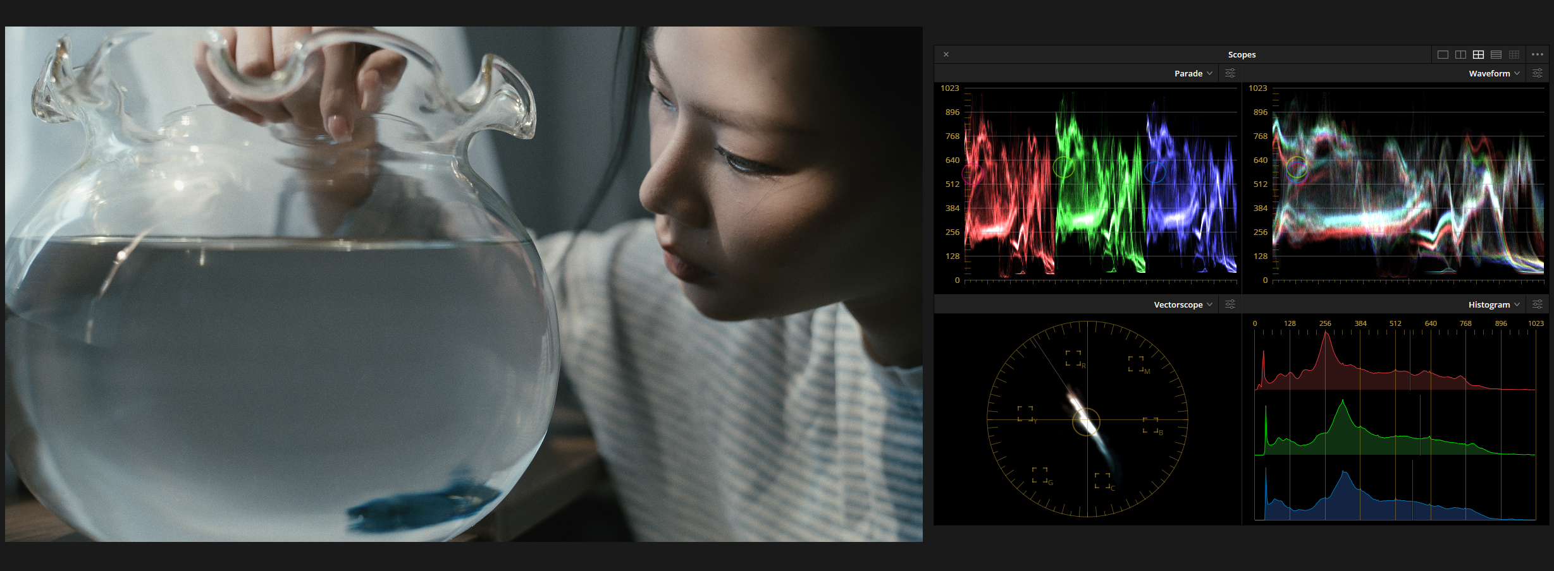Open Vectorscope settings sliders icon

[x=1230, y=304]
